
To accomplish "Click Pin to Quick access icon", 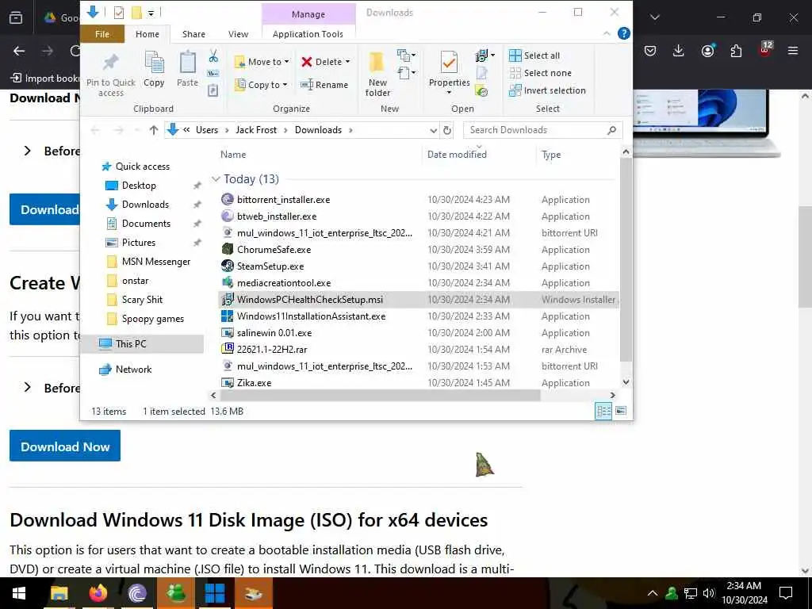I will click(110, 63).
